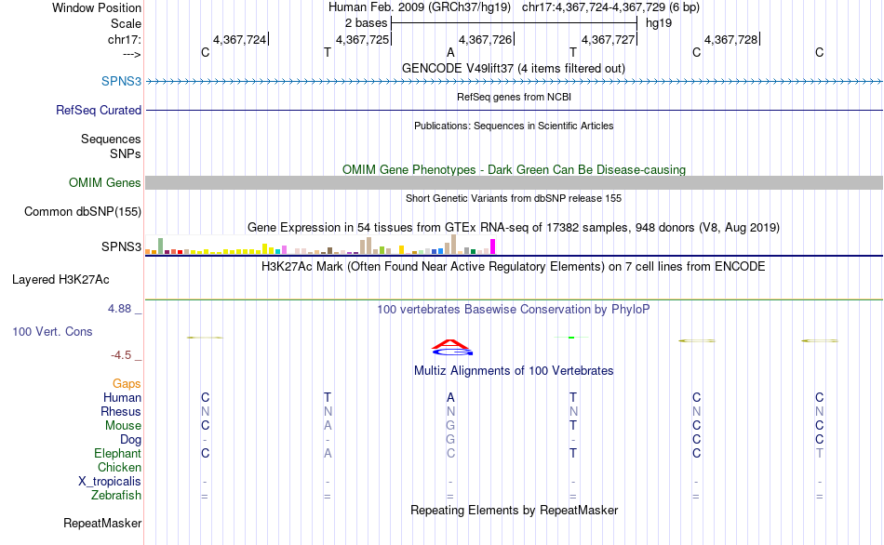
Task: Click the chr17: label
Action: pos(125,39)
